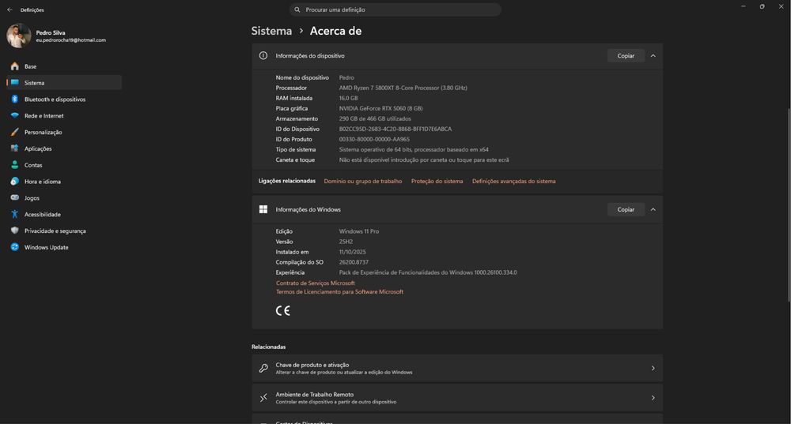Open Rede e Internet wifi icon

(14, 115)
